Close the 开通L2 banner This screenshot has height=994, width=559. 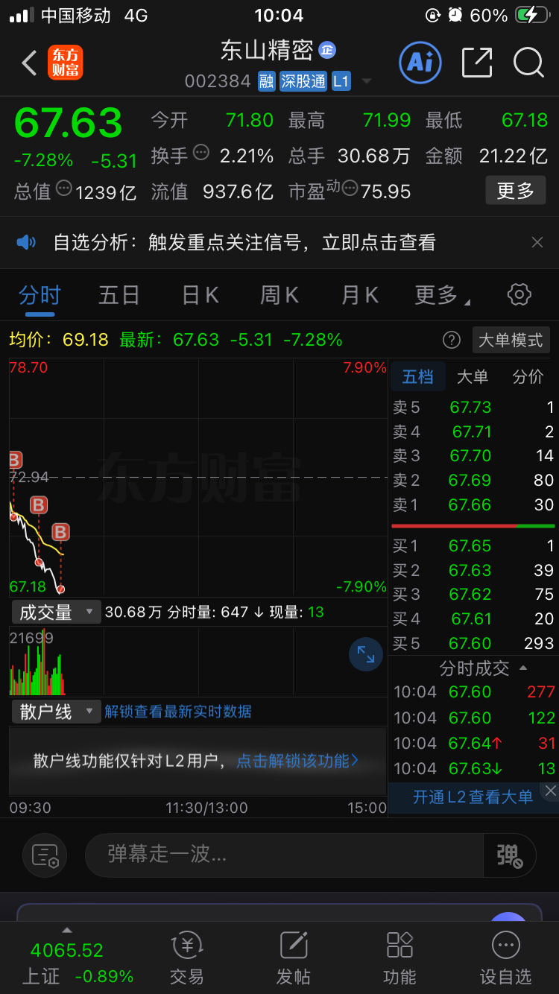click(x=550, y=791)
